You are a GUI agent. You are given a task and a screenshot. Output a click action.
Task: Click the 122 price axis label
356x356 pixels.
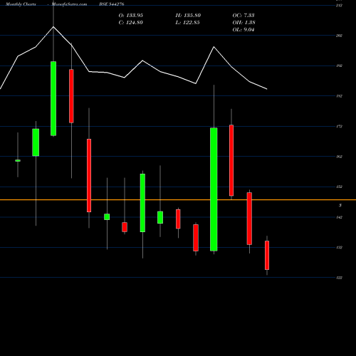(x=339, y=278)
